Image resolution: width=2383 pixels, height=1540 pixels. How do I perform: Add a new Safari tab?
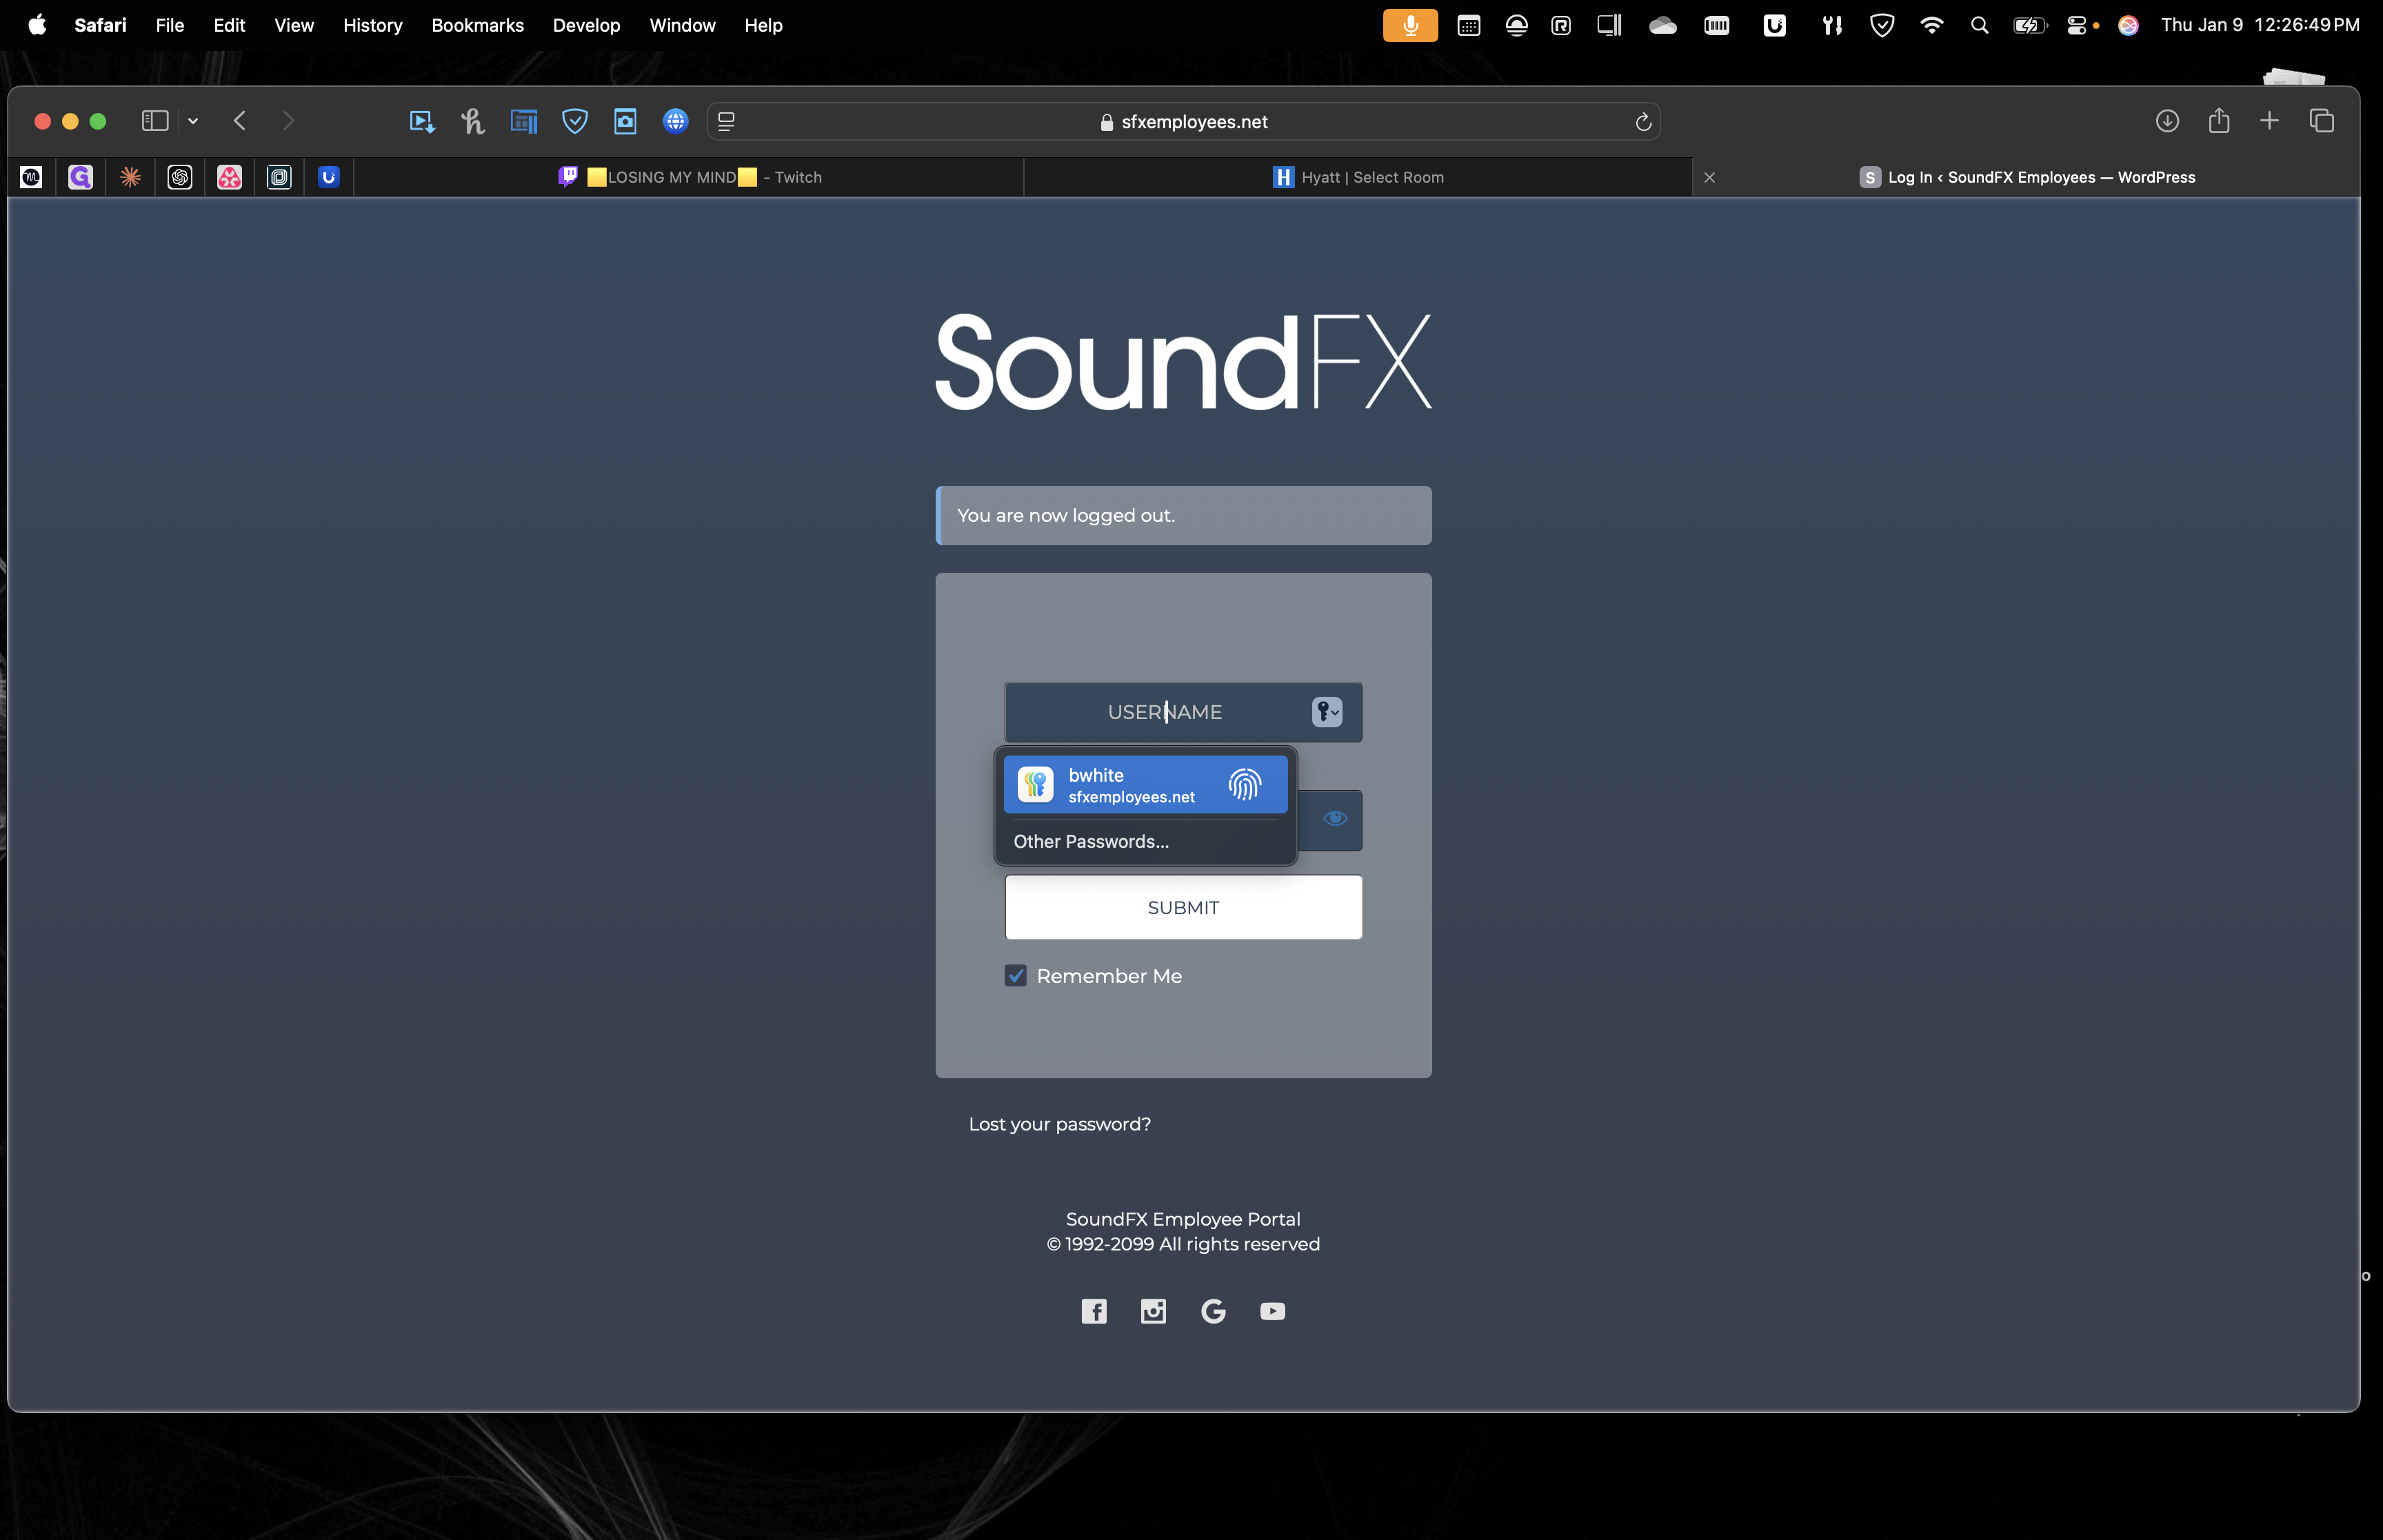tap(2269, 121)
